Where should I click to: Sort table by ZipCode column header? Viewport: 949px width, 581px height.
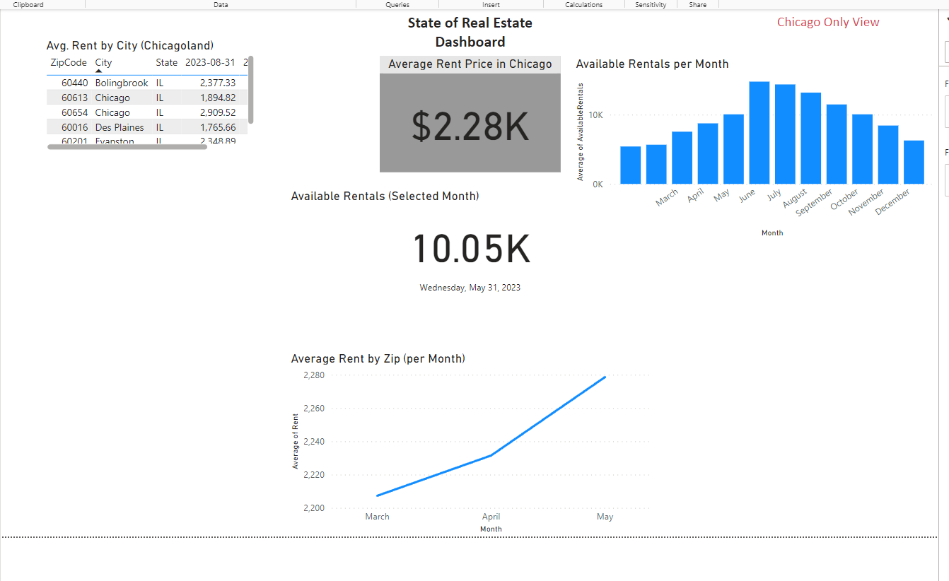click(69, 62)
